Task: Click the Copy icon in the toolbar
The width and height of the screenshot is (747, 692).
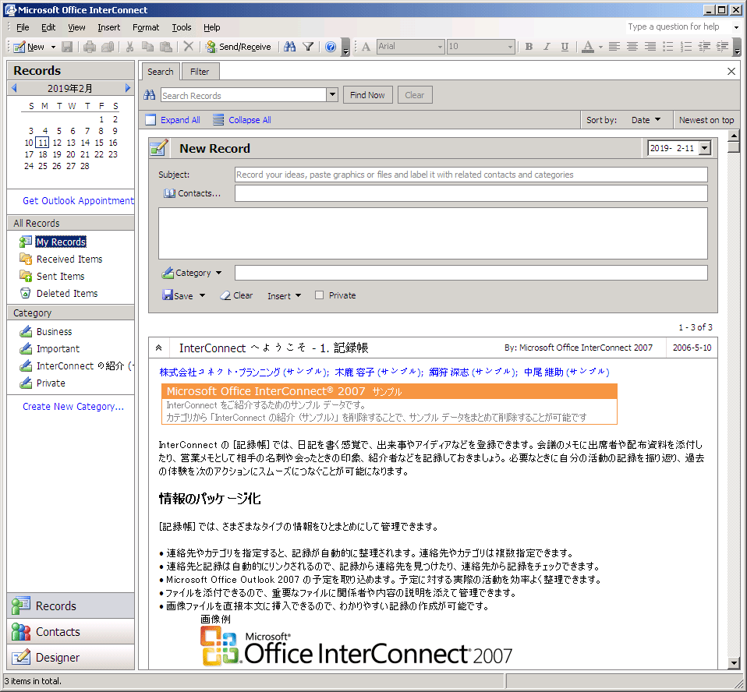Action: click(147, 47)
